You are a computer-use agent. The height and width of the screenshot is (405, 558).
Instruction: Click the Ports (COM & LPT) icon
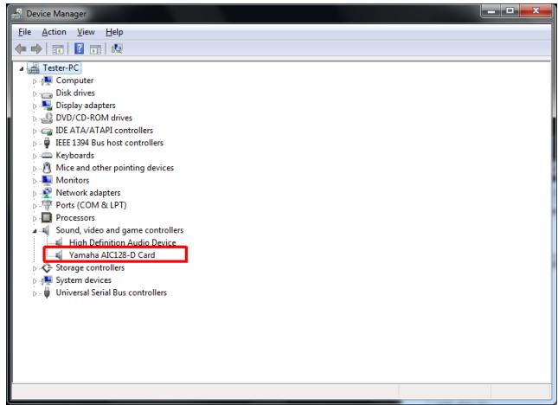[47, 205]
